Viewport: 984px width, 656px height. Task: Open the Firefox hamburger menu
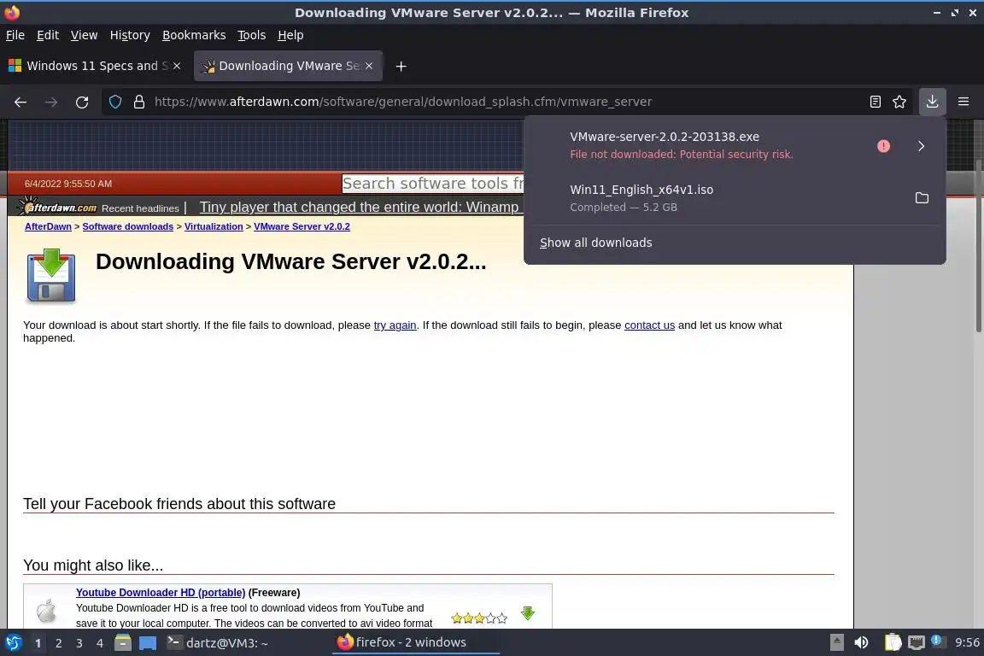point(963,102)
